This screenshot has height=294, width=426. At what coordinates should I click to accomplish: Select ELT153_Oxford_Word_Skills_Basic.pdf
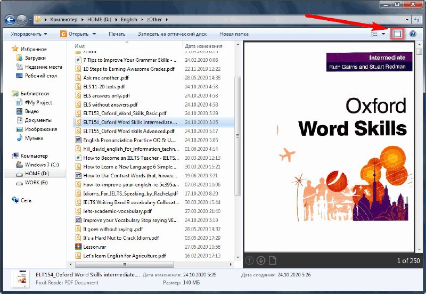pos(125,113)
